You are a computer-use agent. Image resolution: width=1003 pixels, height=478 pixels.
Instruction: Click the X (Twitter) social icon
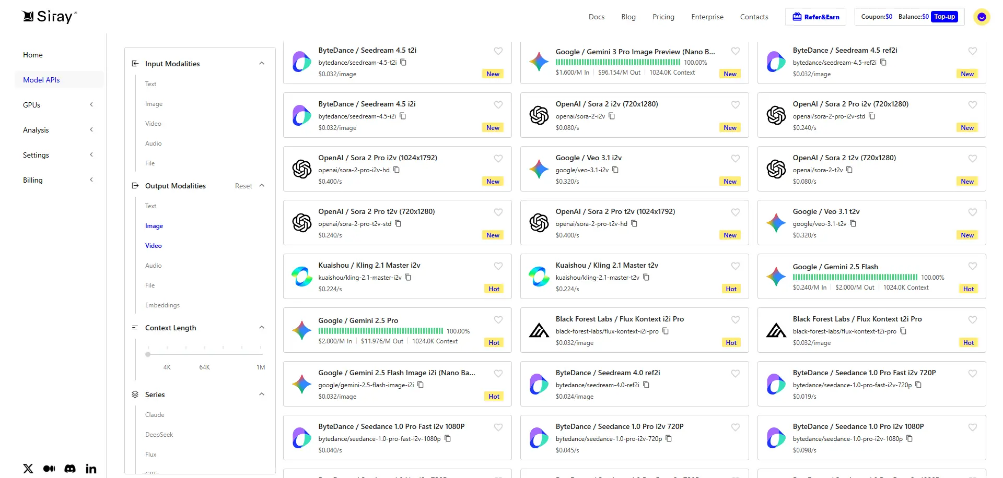(x=28, y=469)
